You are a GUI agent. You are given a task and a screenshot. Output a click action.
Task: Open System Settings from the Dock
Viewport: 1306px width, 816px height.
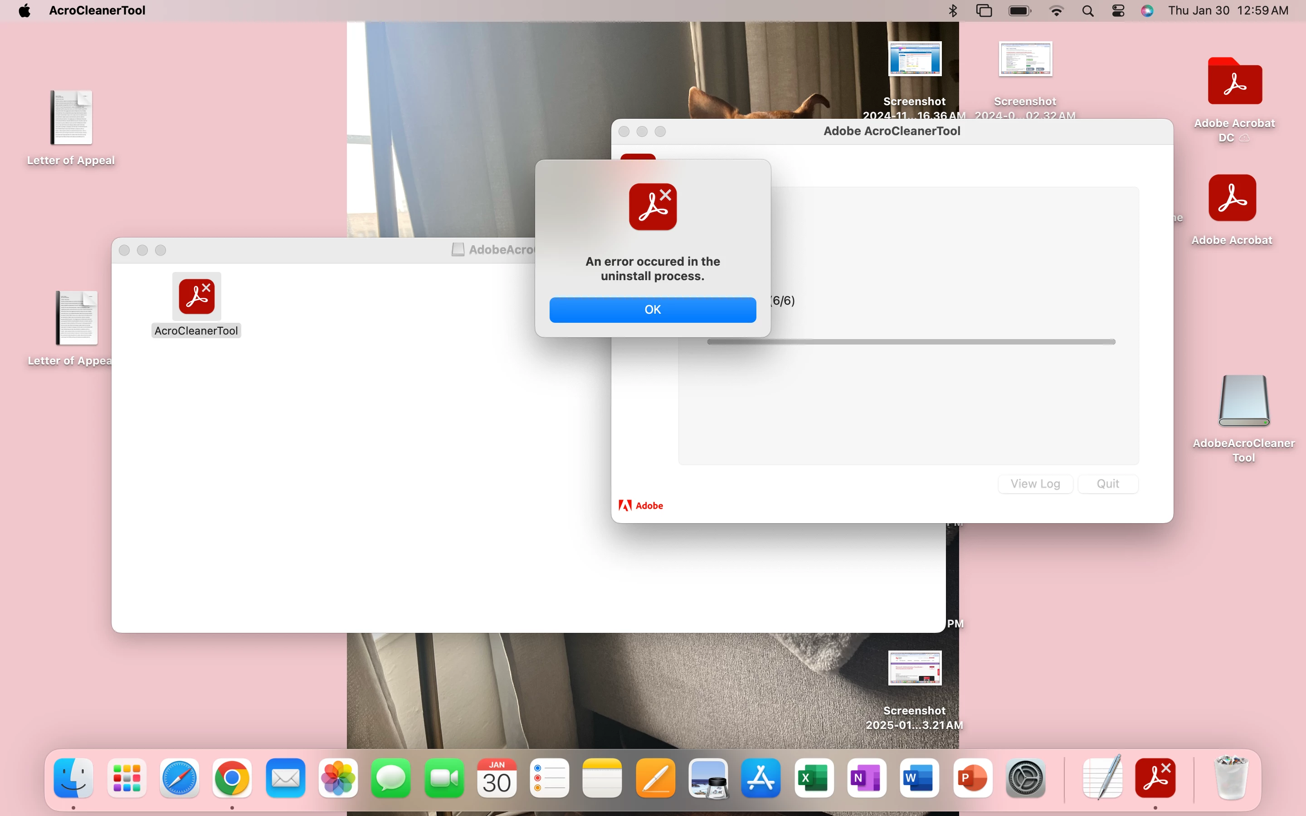tap(1025, 777)
